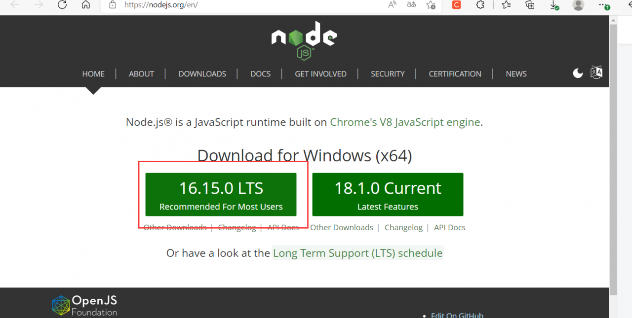Open the Extensions puzzle icon
632x318 pixels.
(480, 5)
